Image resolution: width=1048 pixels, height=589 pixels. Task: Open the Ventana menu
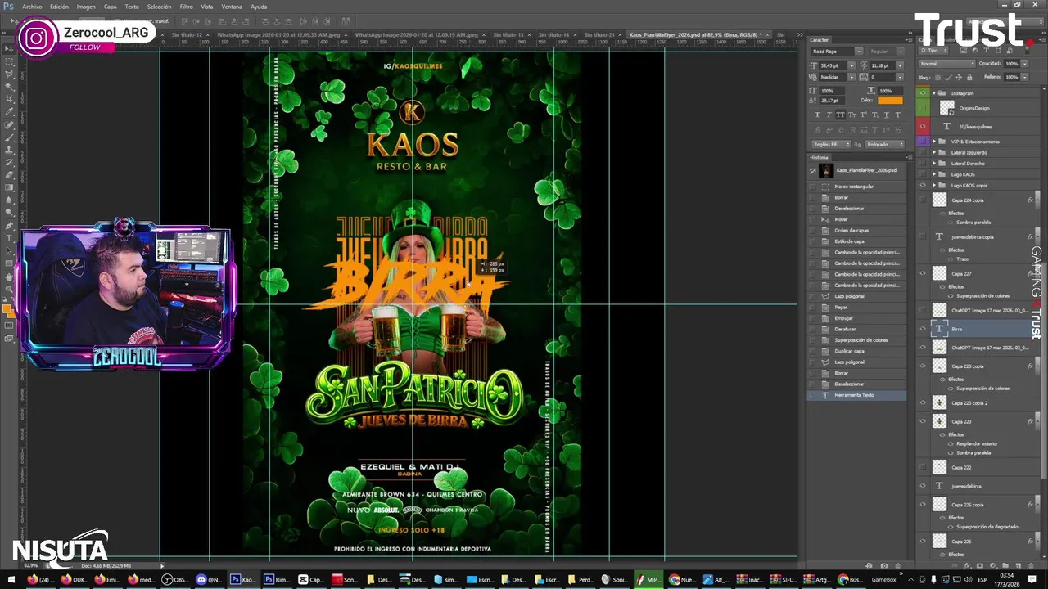(x=232, y=7)
